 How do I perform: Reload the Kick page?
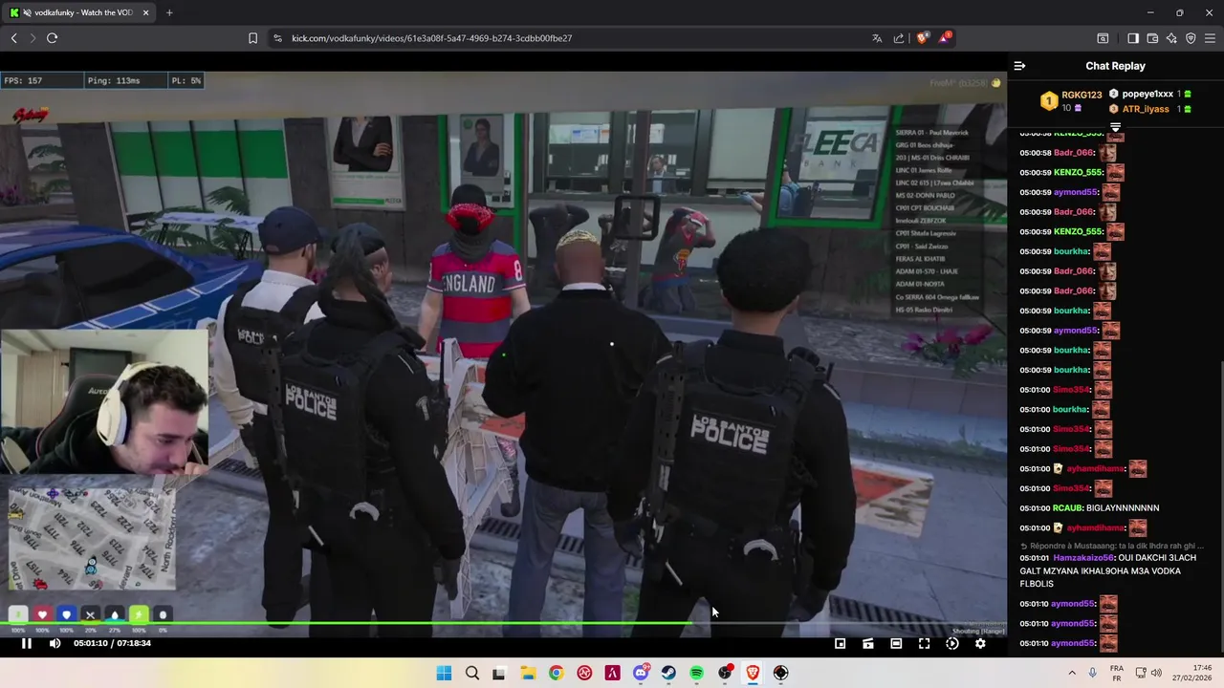(52, 38)
